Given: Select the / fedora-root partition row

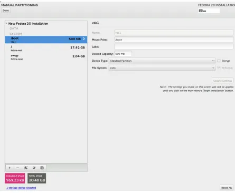Looking at the screenshot, I should point(46,48).
